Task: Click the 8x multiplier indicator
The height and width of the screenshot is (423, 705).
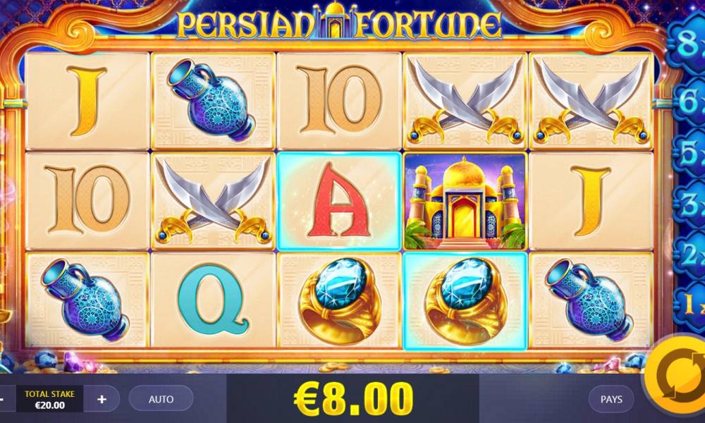Action: pyautogui.click(x=688, y=42)
